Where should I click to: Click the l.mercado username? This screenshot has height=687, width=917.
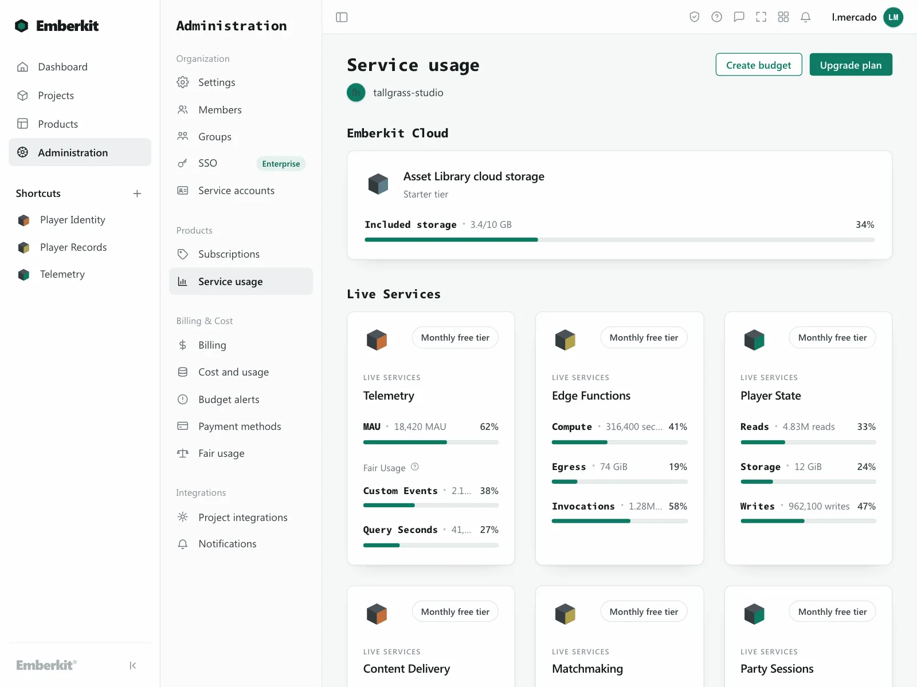coord(854,17)
